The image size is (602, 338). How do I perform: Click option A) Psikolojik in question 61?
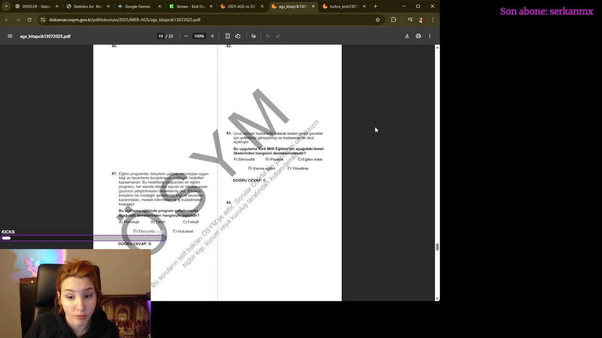tap(129, 222)
